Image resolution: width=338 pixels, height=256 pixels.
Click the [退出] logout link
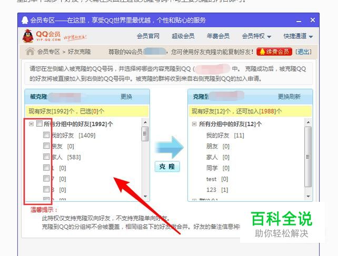click(x=303, y=52)
